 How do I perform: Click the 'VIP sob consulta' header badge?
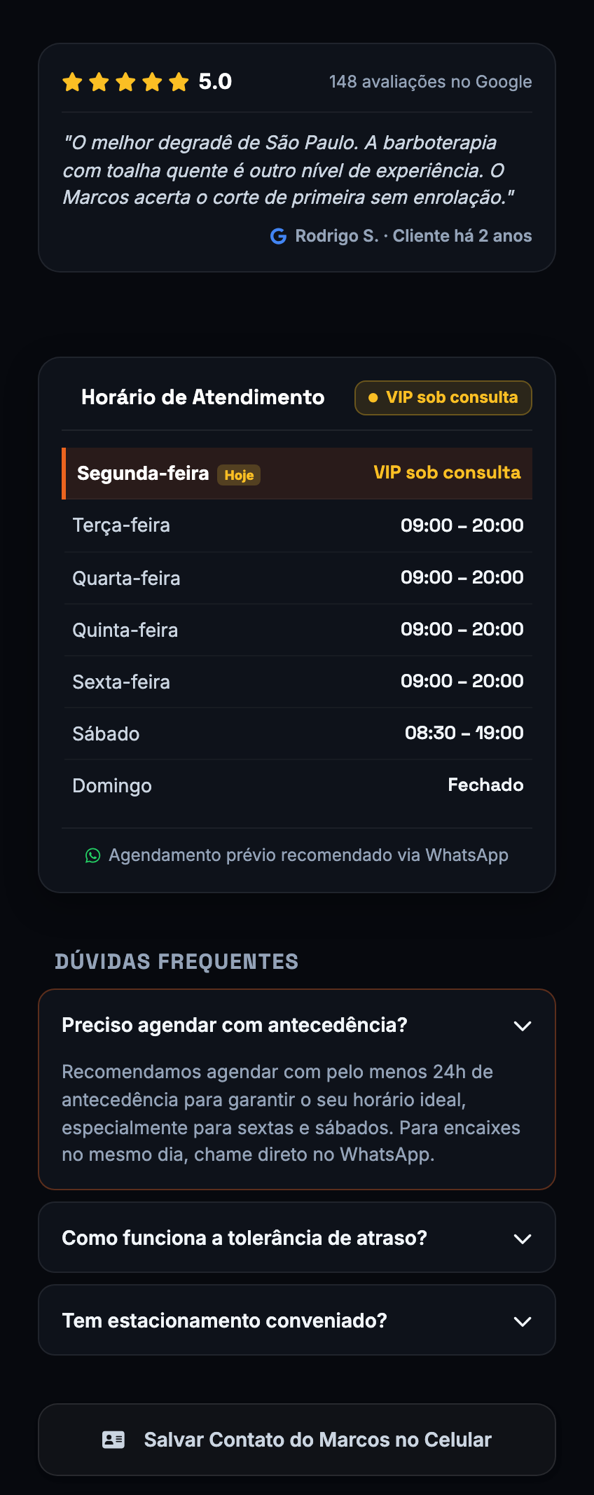pyautogui.click(x=443, y=398)
